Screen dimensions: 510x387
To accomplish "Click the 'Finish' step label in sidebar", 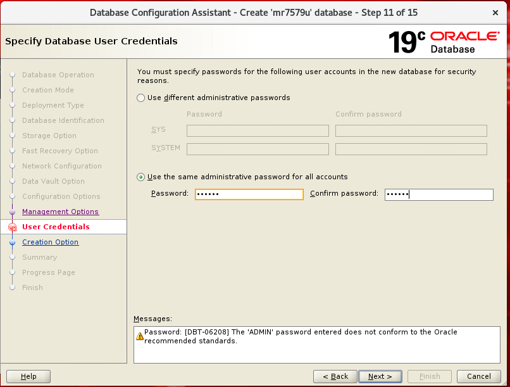I will (x=32, y=288).
